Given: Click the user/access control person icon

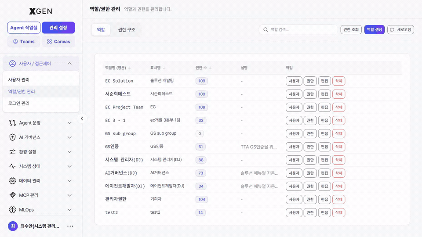Looking at the screenshot, I should pos(12,63).
